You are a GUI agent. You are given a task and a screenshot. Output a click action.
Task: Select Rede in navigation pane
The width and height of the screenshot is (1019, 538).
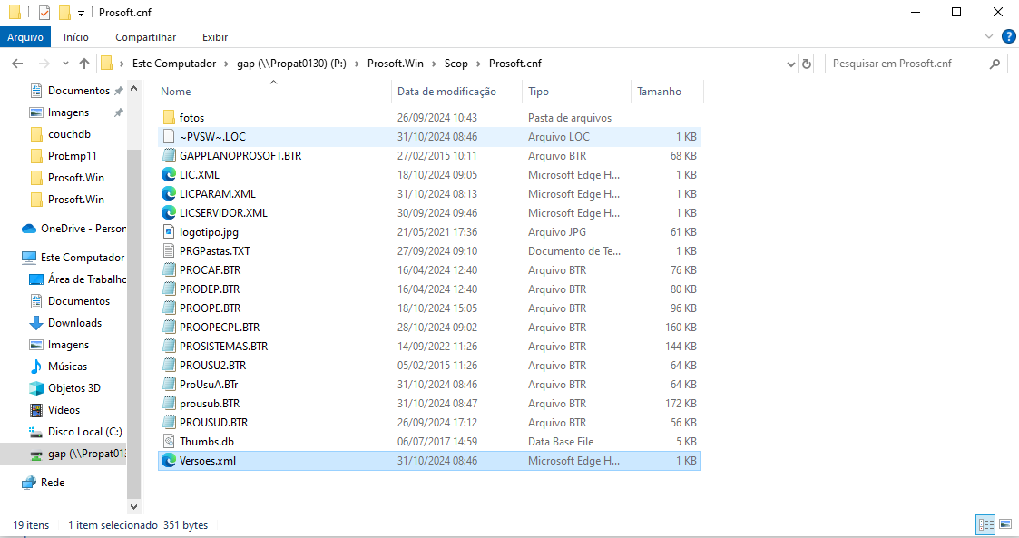coord(52,483)
